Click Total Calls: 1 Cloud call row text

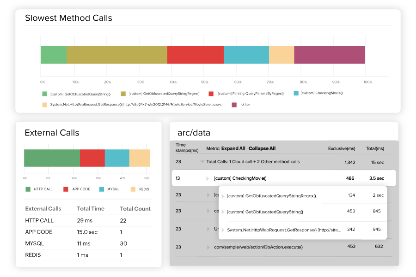(253, 162)
